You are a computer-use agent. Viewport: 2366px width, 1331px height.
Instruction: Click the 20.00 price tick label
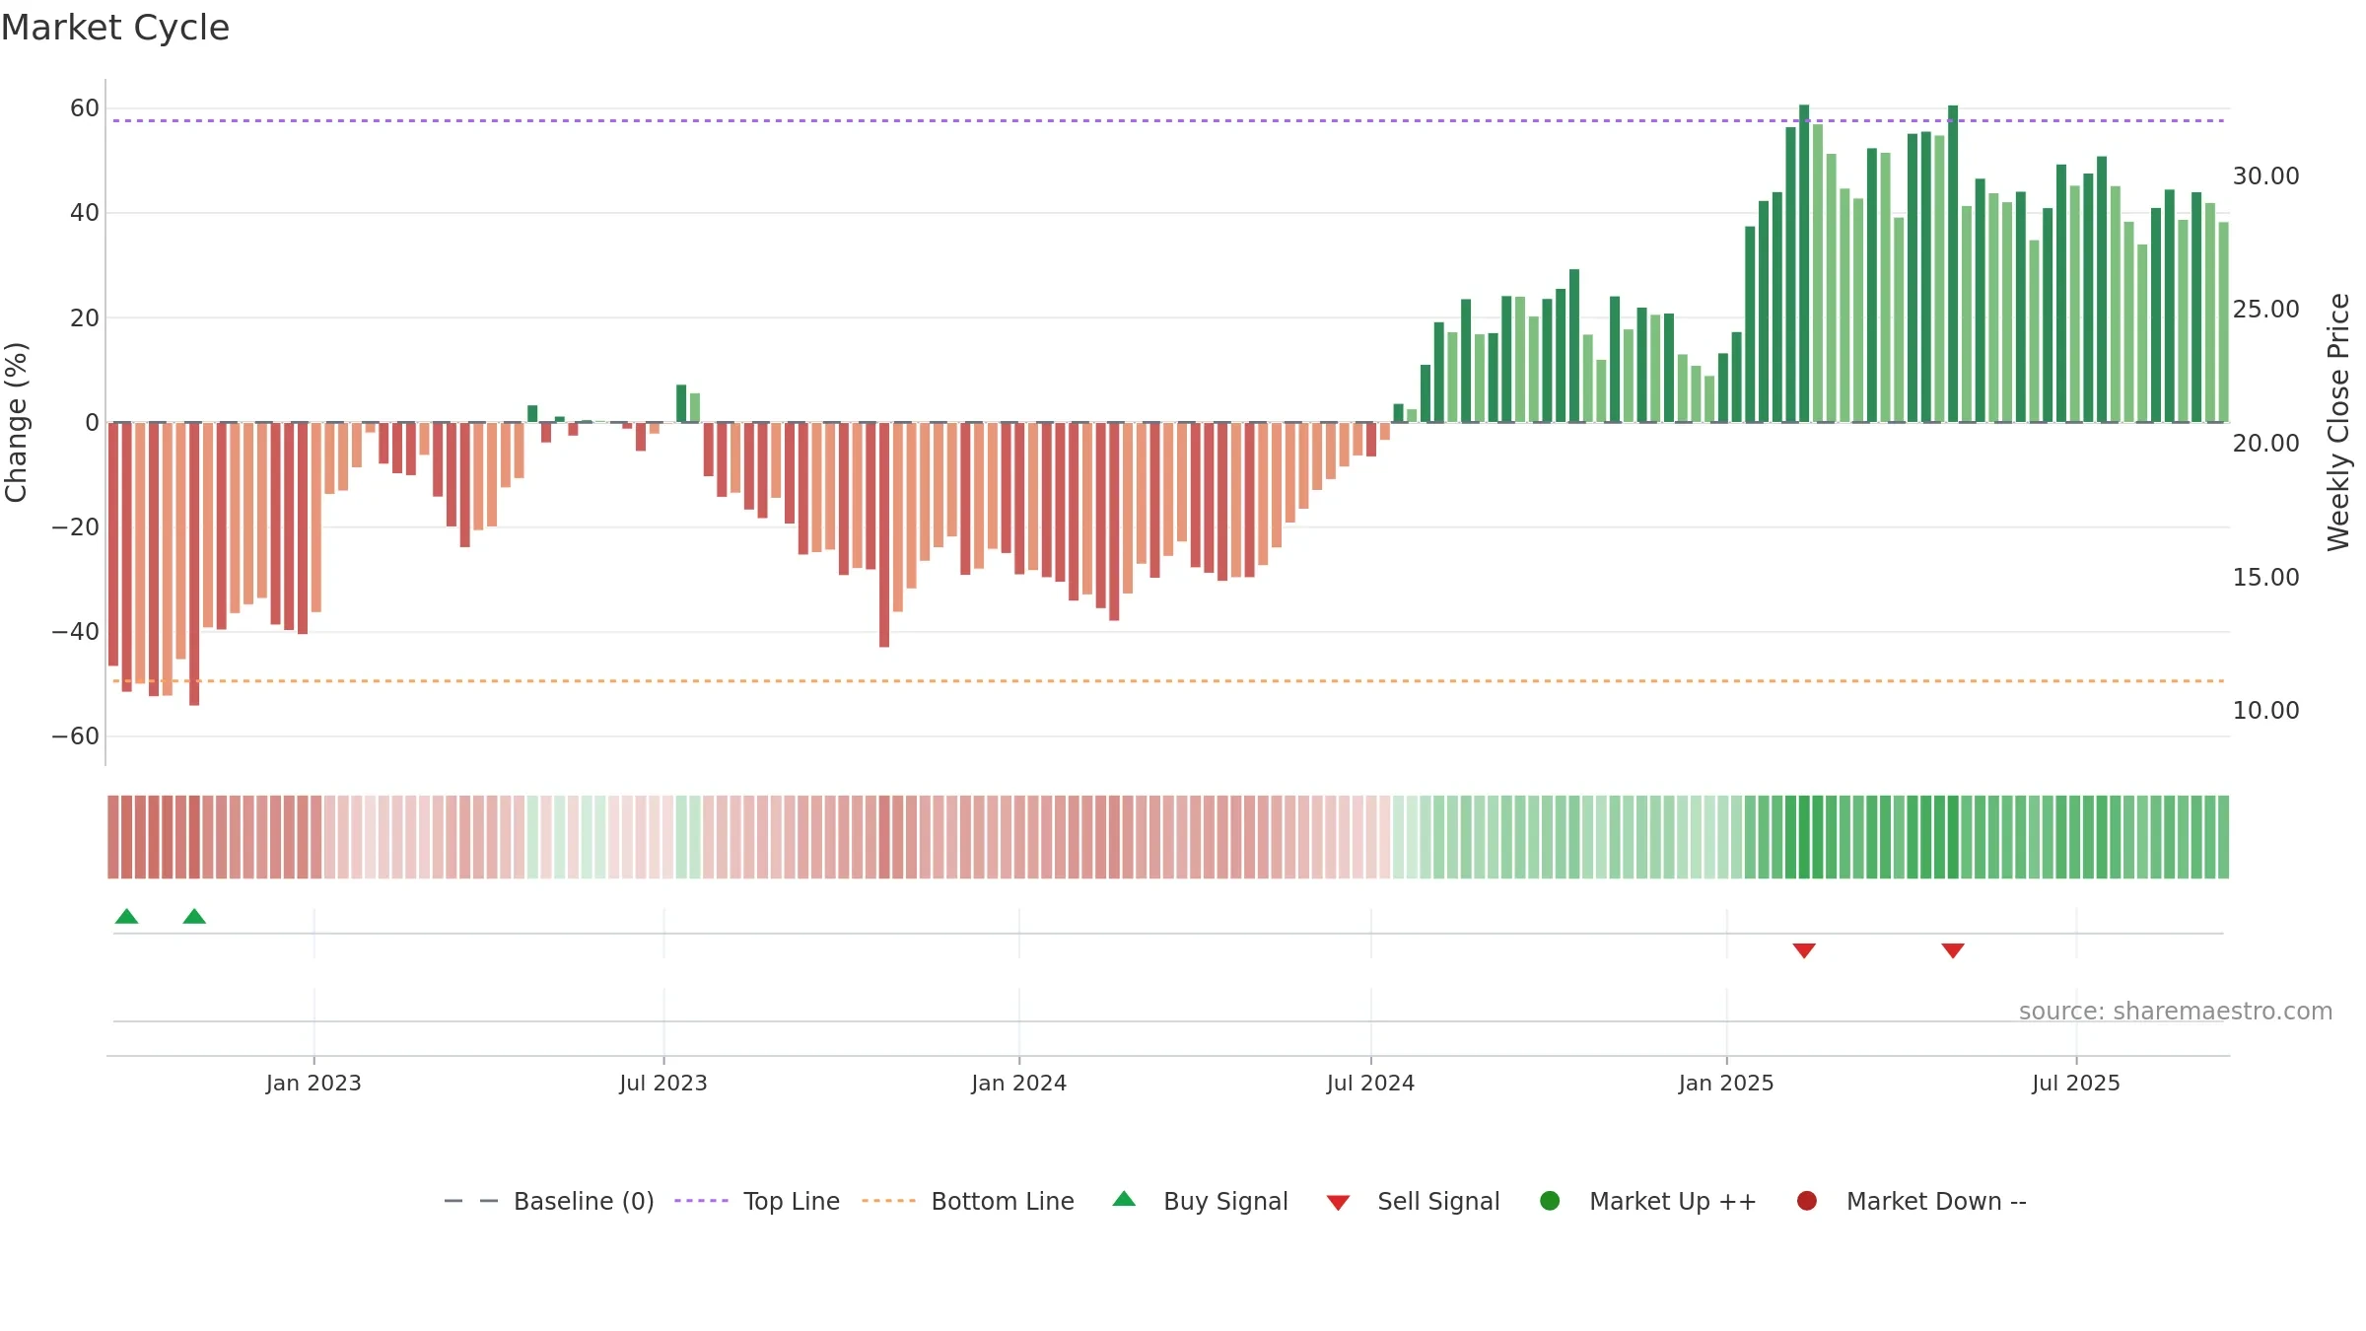point(2265,443)
